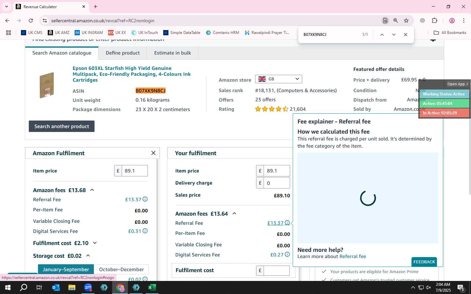Select January–September storage period

coord(66,269)
